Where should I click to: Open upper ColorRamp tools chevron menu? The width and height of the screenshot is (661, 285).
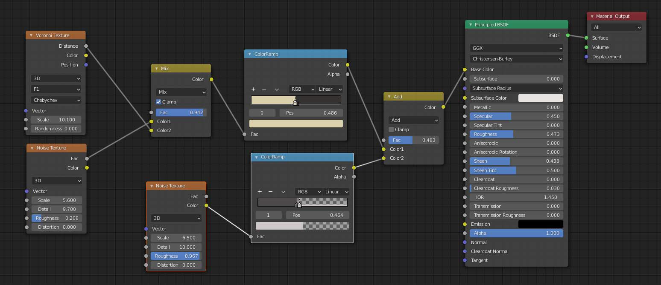tap(277, 89)
